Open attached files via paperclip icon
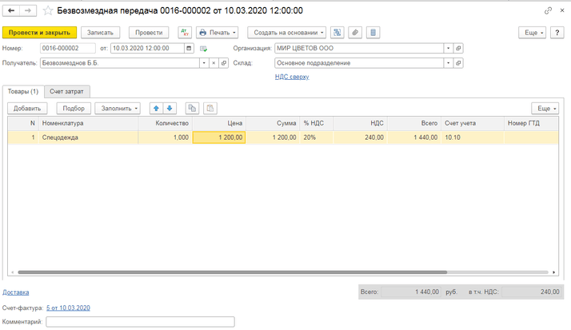The width and height of the screenshot is (571, 330). pyautogui.click(x=356, y=33)
